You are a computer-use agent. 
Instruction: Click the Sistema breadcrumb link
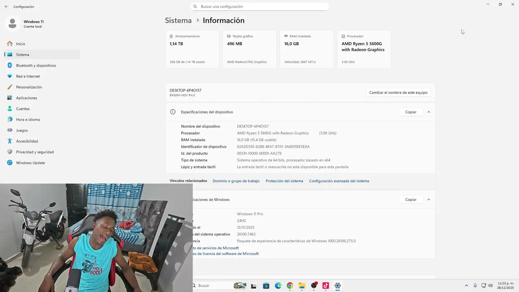coord(178,20)
